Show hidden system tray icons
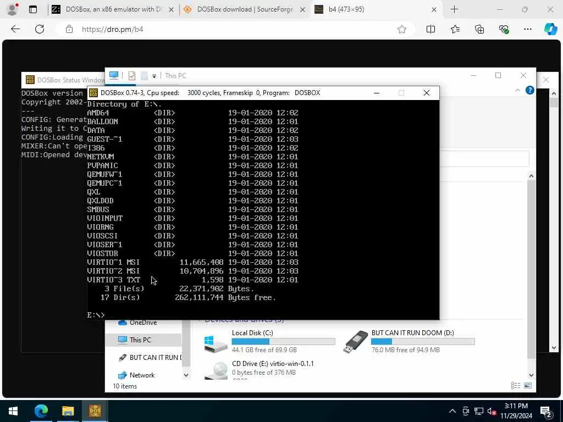The height and width of the screenshot is (422, 563). coord(452,411)
